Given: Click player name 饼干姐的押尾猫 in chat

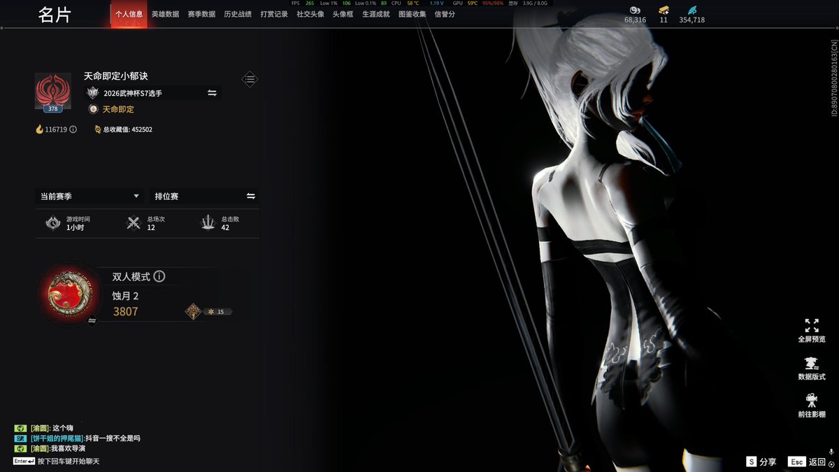Looking at the screenshot, I should coord(56,438).
